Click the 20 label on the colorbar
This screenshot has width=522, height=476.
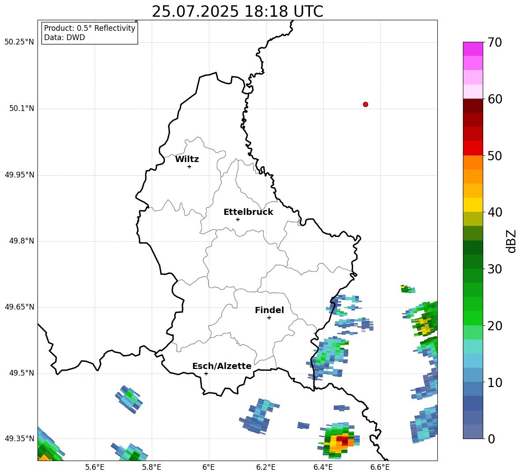(x=495, y=325)
